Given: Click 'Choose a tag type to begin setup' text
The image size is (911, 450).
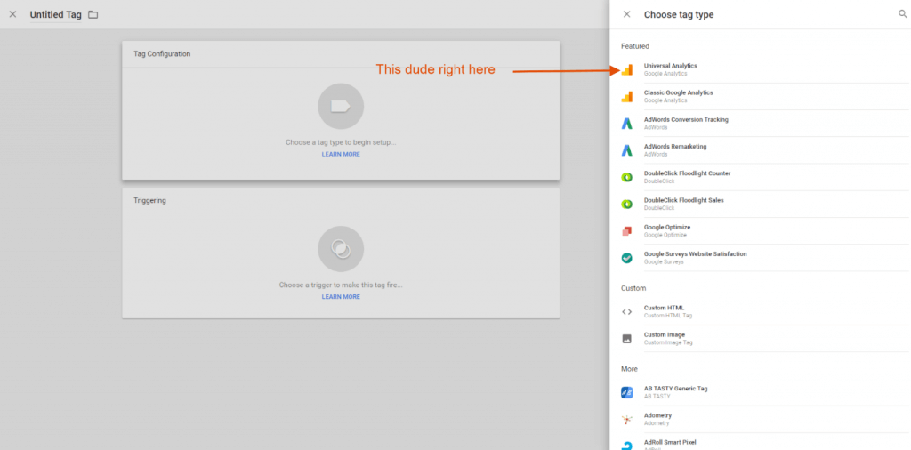Looking at the screenshot, I should pyautogui.click(x=341, y=142).
